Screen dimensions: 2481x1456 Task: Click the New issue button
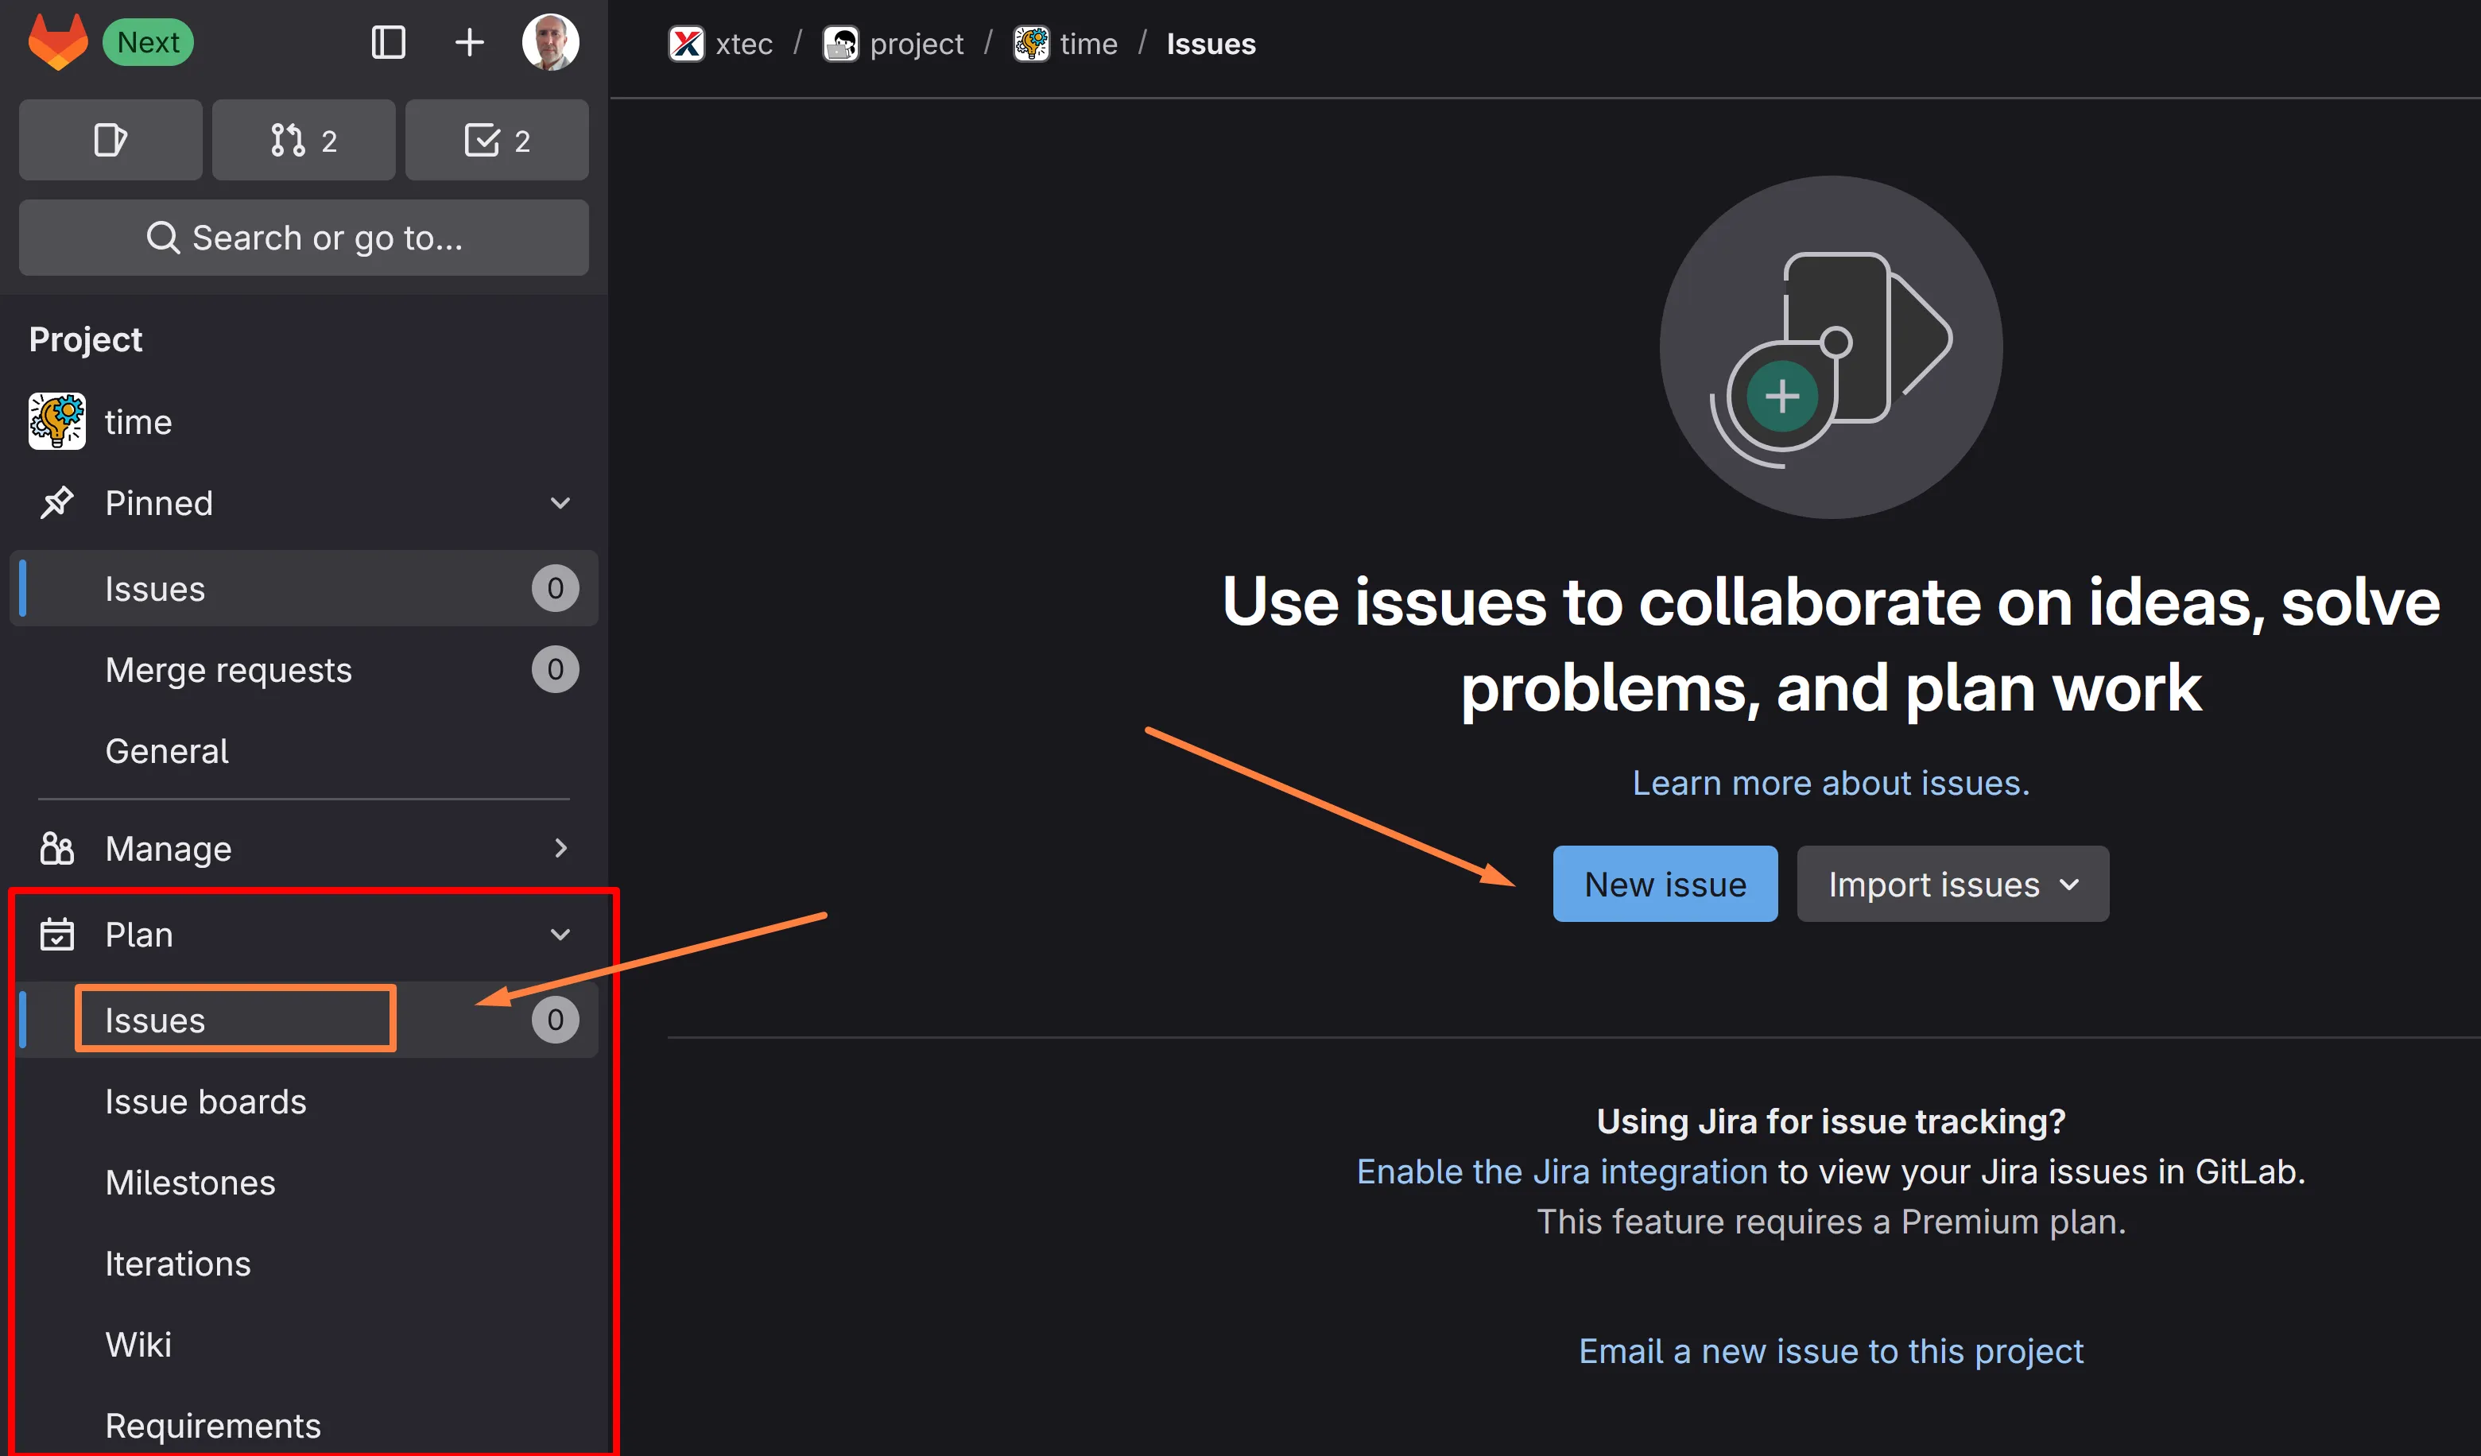pyautogui.click(x=1665, y=884)
